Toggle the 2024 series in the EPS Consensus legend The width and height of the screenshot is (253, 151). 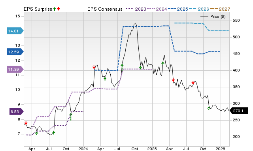157,9
